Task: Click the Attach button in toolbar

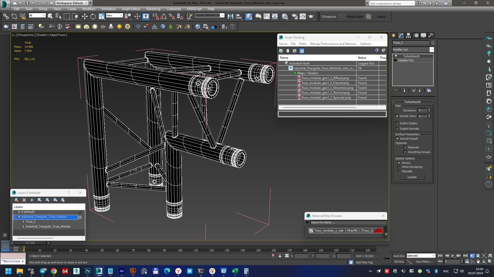Action: coord(381,17)
